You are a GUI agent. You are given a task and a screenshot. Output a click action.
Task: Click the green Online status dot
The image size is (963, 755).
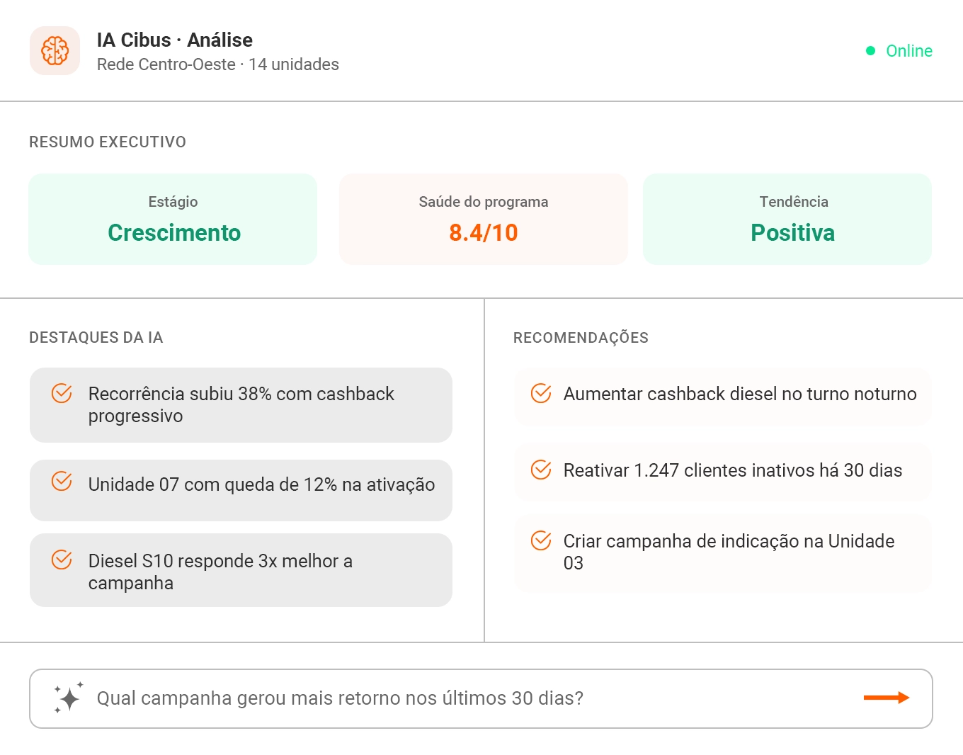click(x=871, y=51)
